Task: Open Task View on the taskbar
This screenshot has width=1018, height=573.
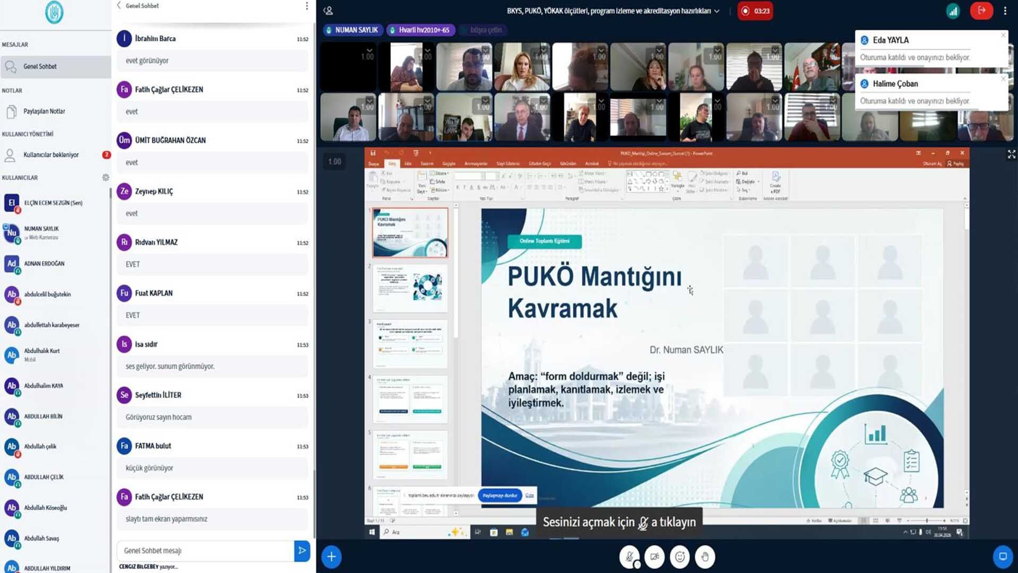Action: pyautogui.click(x=478, y=532)
